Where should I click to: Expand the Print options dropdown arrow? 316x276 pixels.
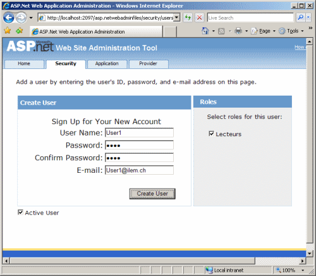click(246, 31)
